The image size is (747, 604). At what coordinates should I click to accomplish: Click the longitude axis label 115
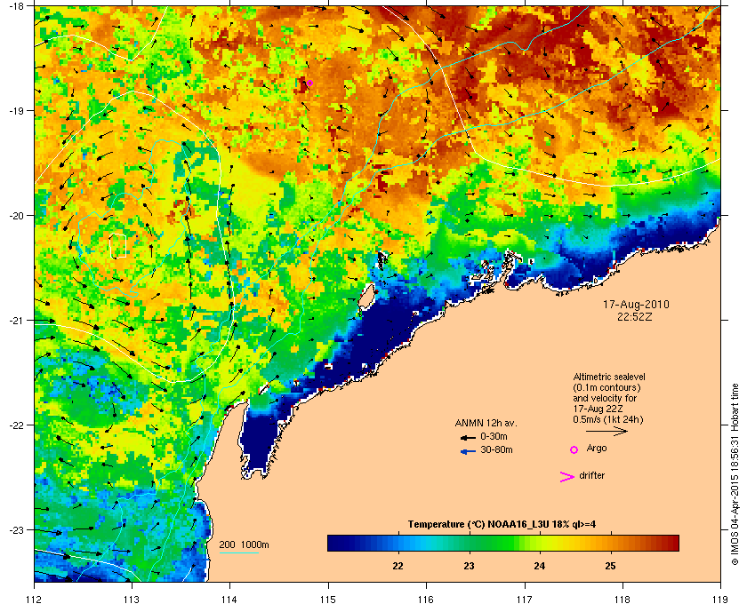point(328,600)
